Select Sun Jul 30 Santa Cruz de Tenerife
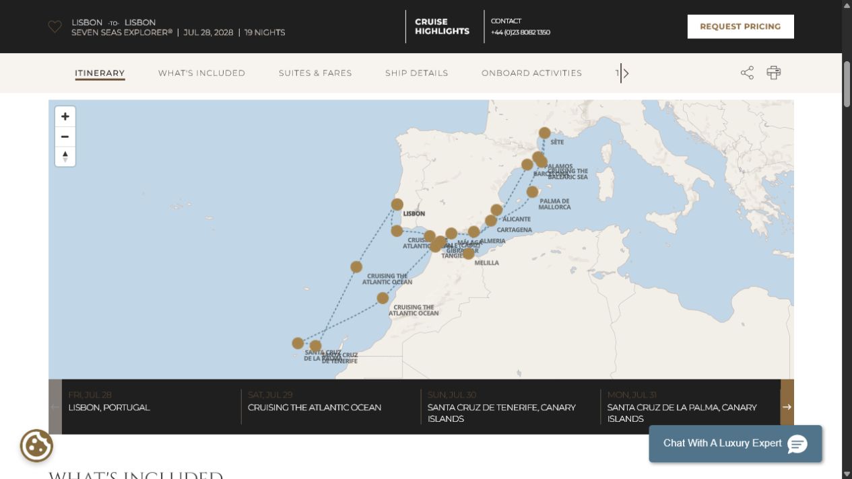Image resolution: width=852 pixels, height=479 pixels. (x=511, y=407)
